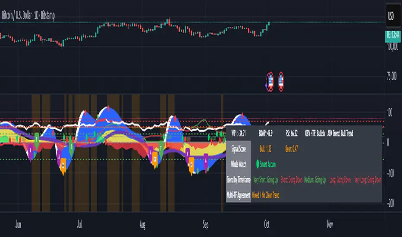Select the Trend by Timeframe row label
The image size is (402, 237).
tap(239, 180)
